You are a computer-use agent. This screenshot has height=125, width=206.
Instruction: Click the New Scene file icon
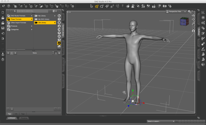point(3,12)
